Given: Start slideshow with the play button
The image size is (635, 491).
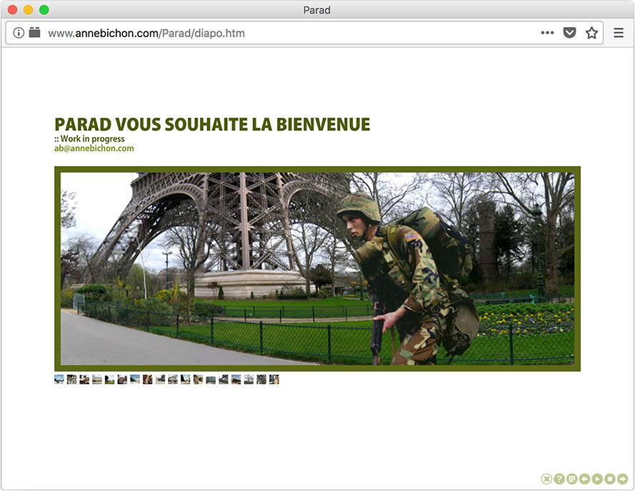Looking at the screenshot, I should pyautogui.click(x=597, y=479).
